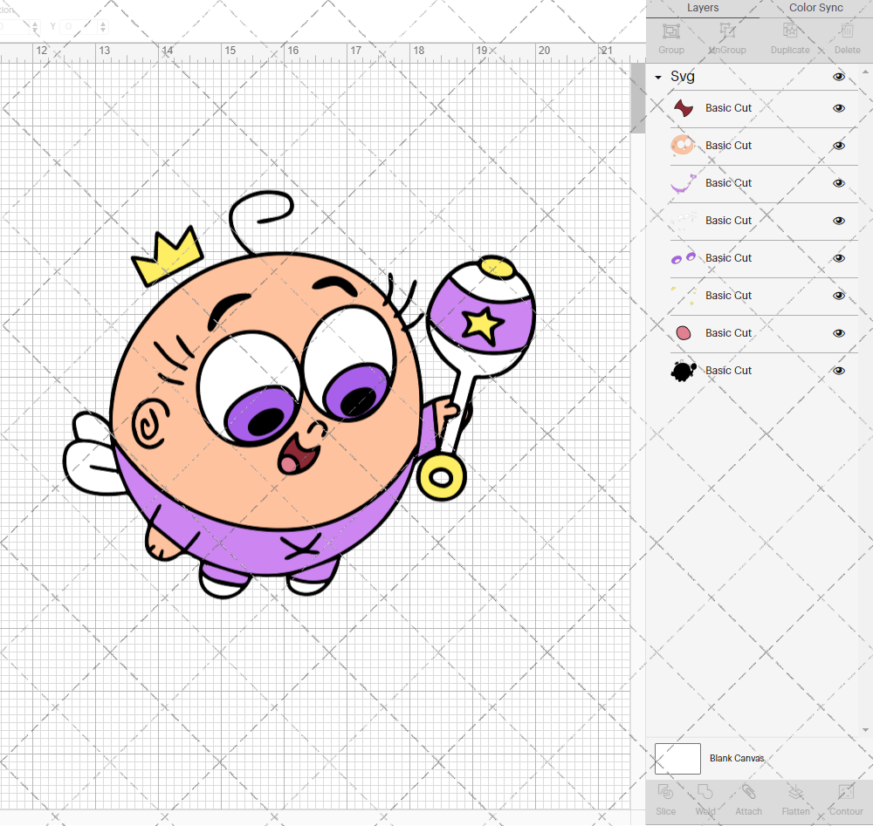Click the Flatten tool icon

[795, 792]
